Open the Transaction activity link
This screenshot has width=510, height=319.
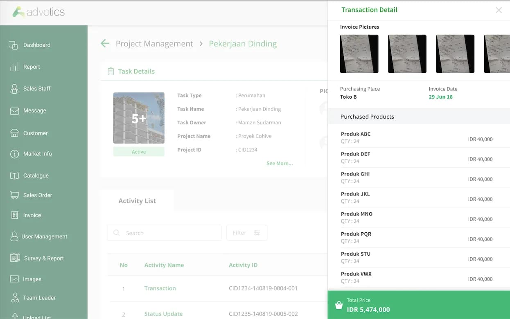(160, 288)
